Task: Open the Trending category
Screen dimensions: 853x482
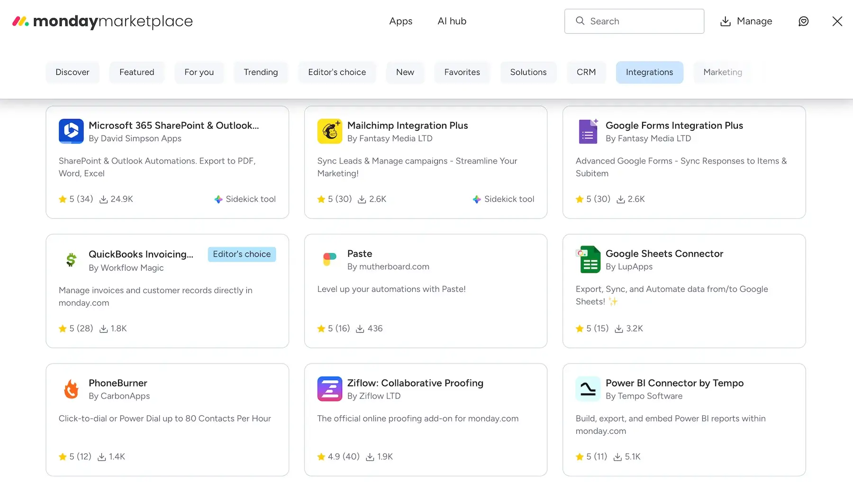Action: [261, 72]
